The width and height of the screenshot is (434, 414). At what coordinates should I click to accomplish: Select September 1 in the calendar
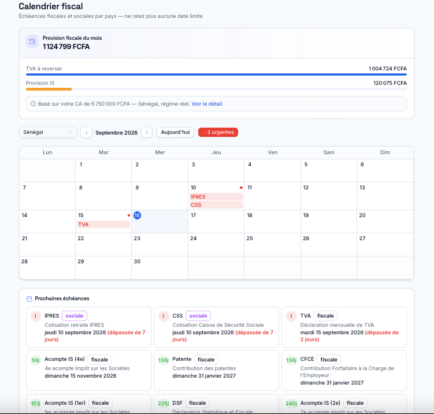pos(103,170)
